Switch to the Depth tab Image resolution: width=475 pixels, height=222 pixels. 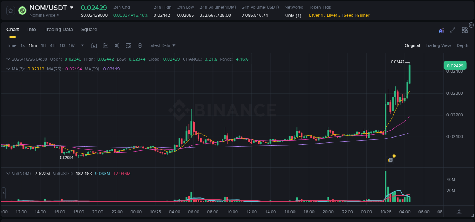click(x=462, y=45)
